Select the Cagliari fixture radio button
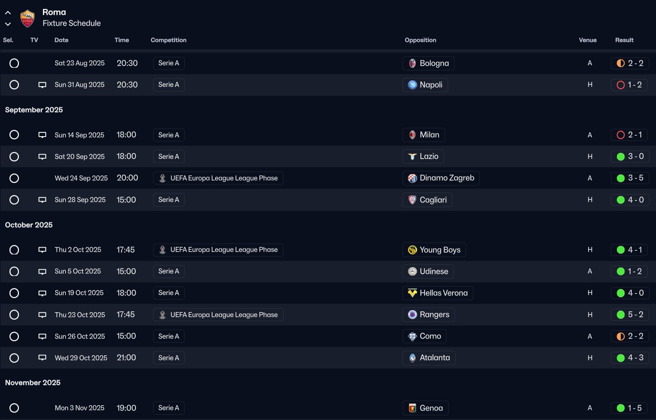This screenshot has width=656, height=420. click(x=14, y=200)
